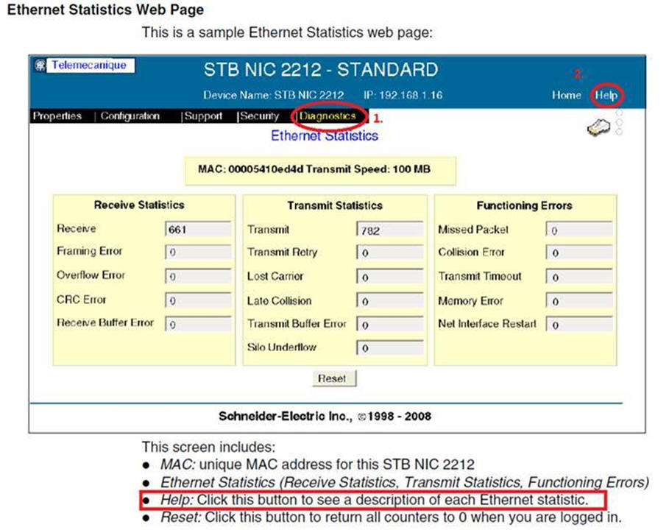669x530 pixels.
Task: Click the Functioning Errors heading
Action: (x=524, y=205)
